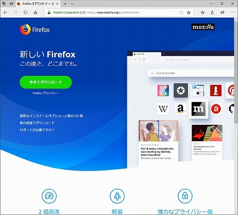Click the green 今すぐダウンロード button

click(x=46, y=82)
